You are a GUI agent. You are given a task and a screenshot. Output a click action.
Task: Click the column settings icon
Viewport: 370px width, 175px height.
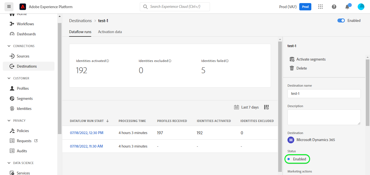click(266, 107)
